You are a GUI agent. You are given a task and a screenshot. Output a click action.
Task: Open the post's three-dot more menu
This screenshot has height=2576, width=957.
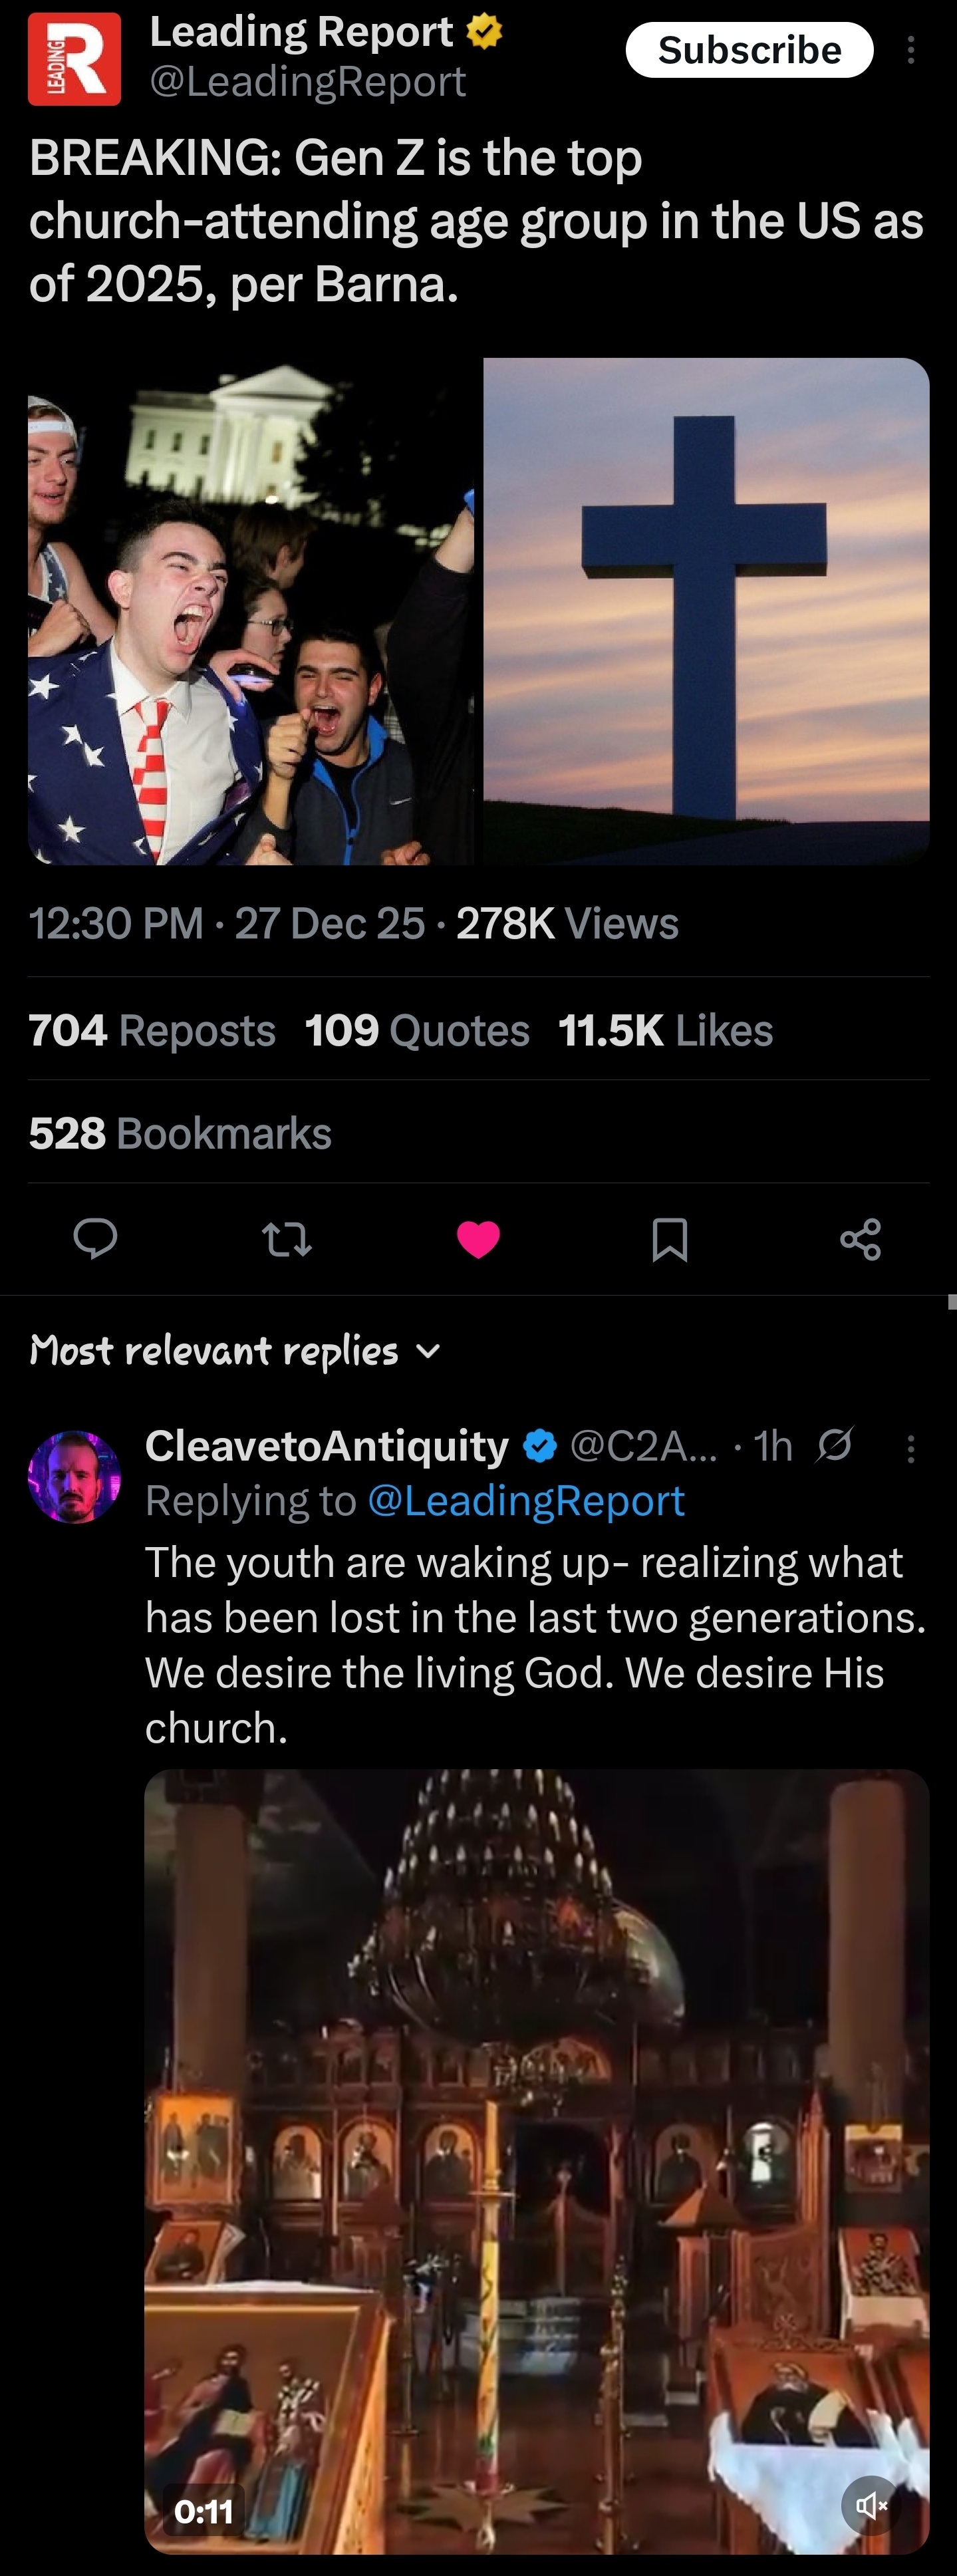click(910, 50)
